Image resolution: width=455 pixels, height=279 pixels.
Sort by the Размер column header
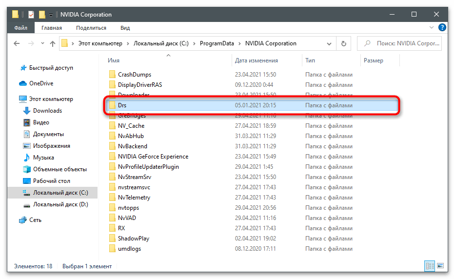pos(373,60)
